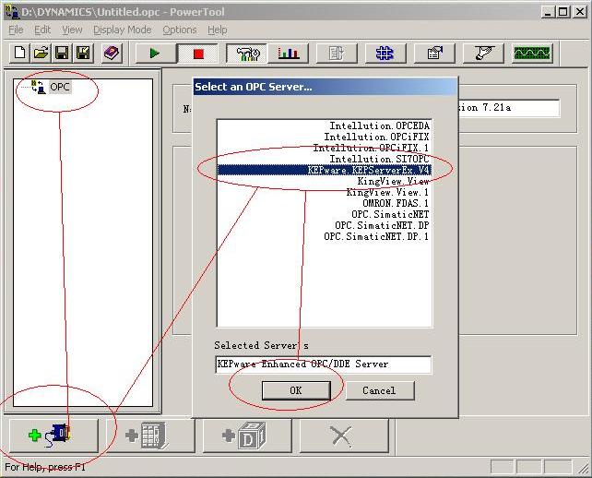The image size is (592, 478).
Task: Close the PowerTool window
Action: (x=579, y=12)
